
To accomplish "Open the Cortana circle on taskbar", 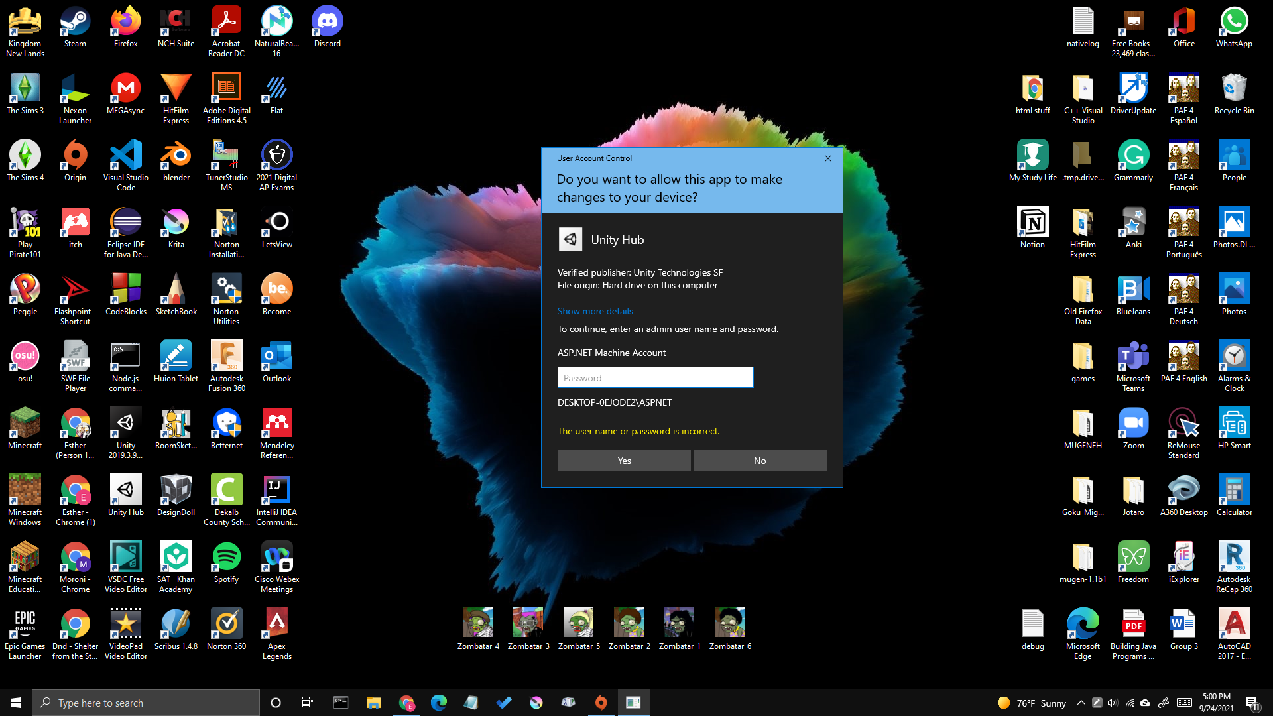I will (x=276, y=703).
